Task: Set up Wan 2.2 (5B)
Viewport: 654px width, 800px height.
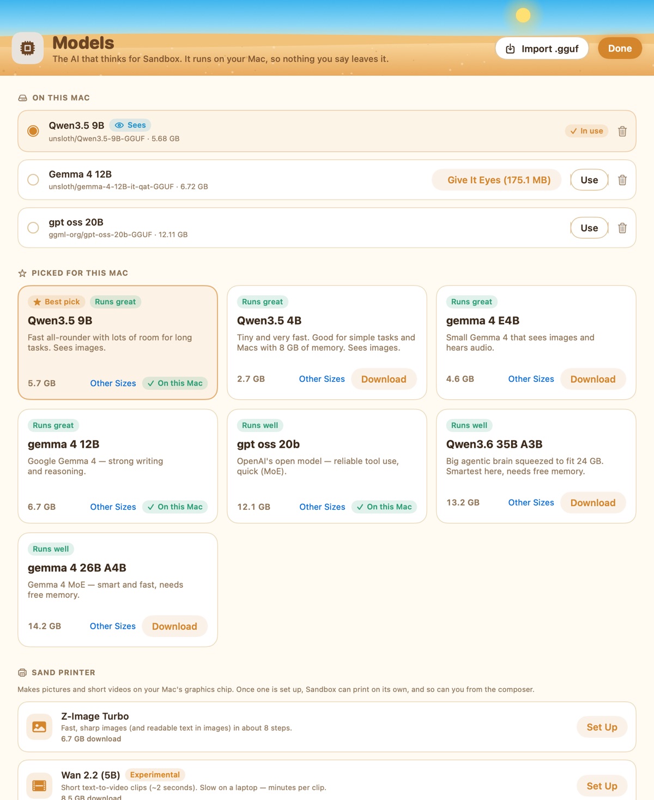Action: point(602,786)
